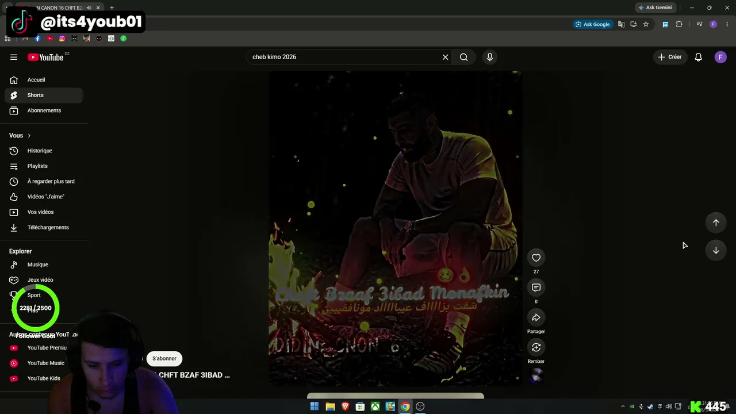Open the Créer menu

[x=670, y=57]
